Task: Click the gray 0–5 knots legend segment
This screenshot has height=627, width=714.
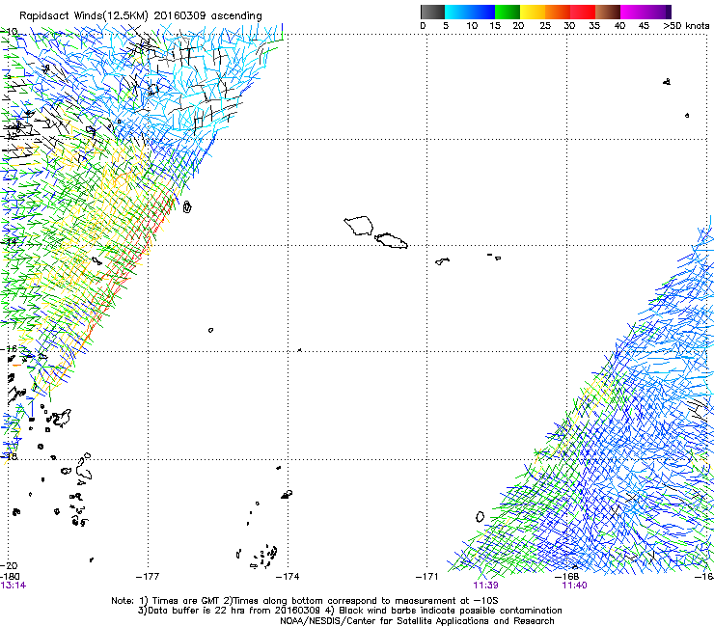Action: click(x=432, y=12)
